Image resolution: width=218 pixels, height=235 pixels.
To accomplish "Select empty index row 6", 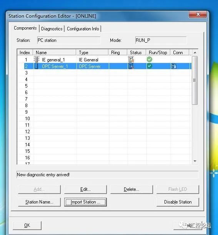I will click(x=26, y=92).
